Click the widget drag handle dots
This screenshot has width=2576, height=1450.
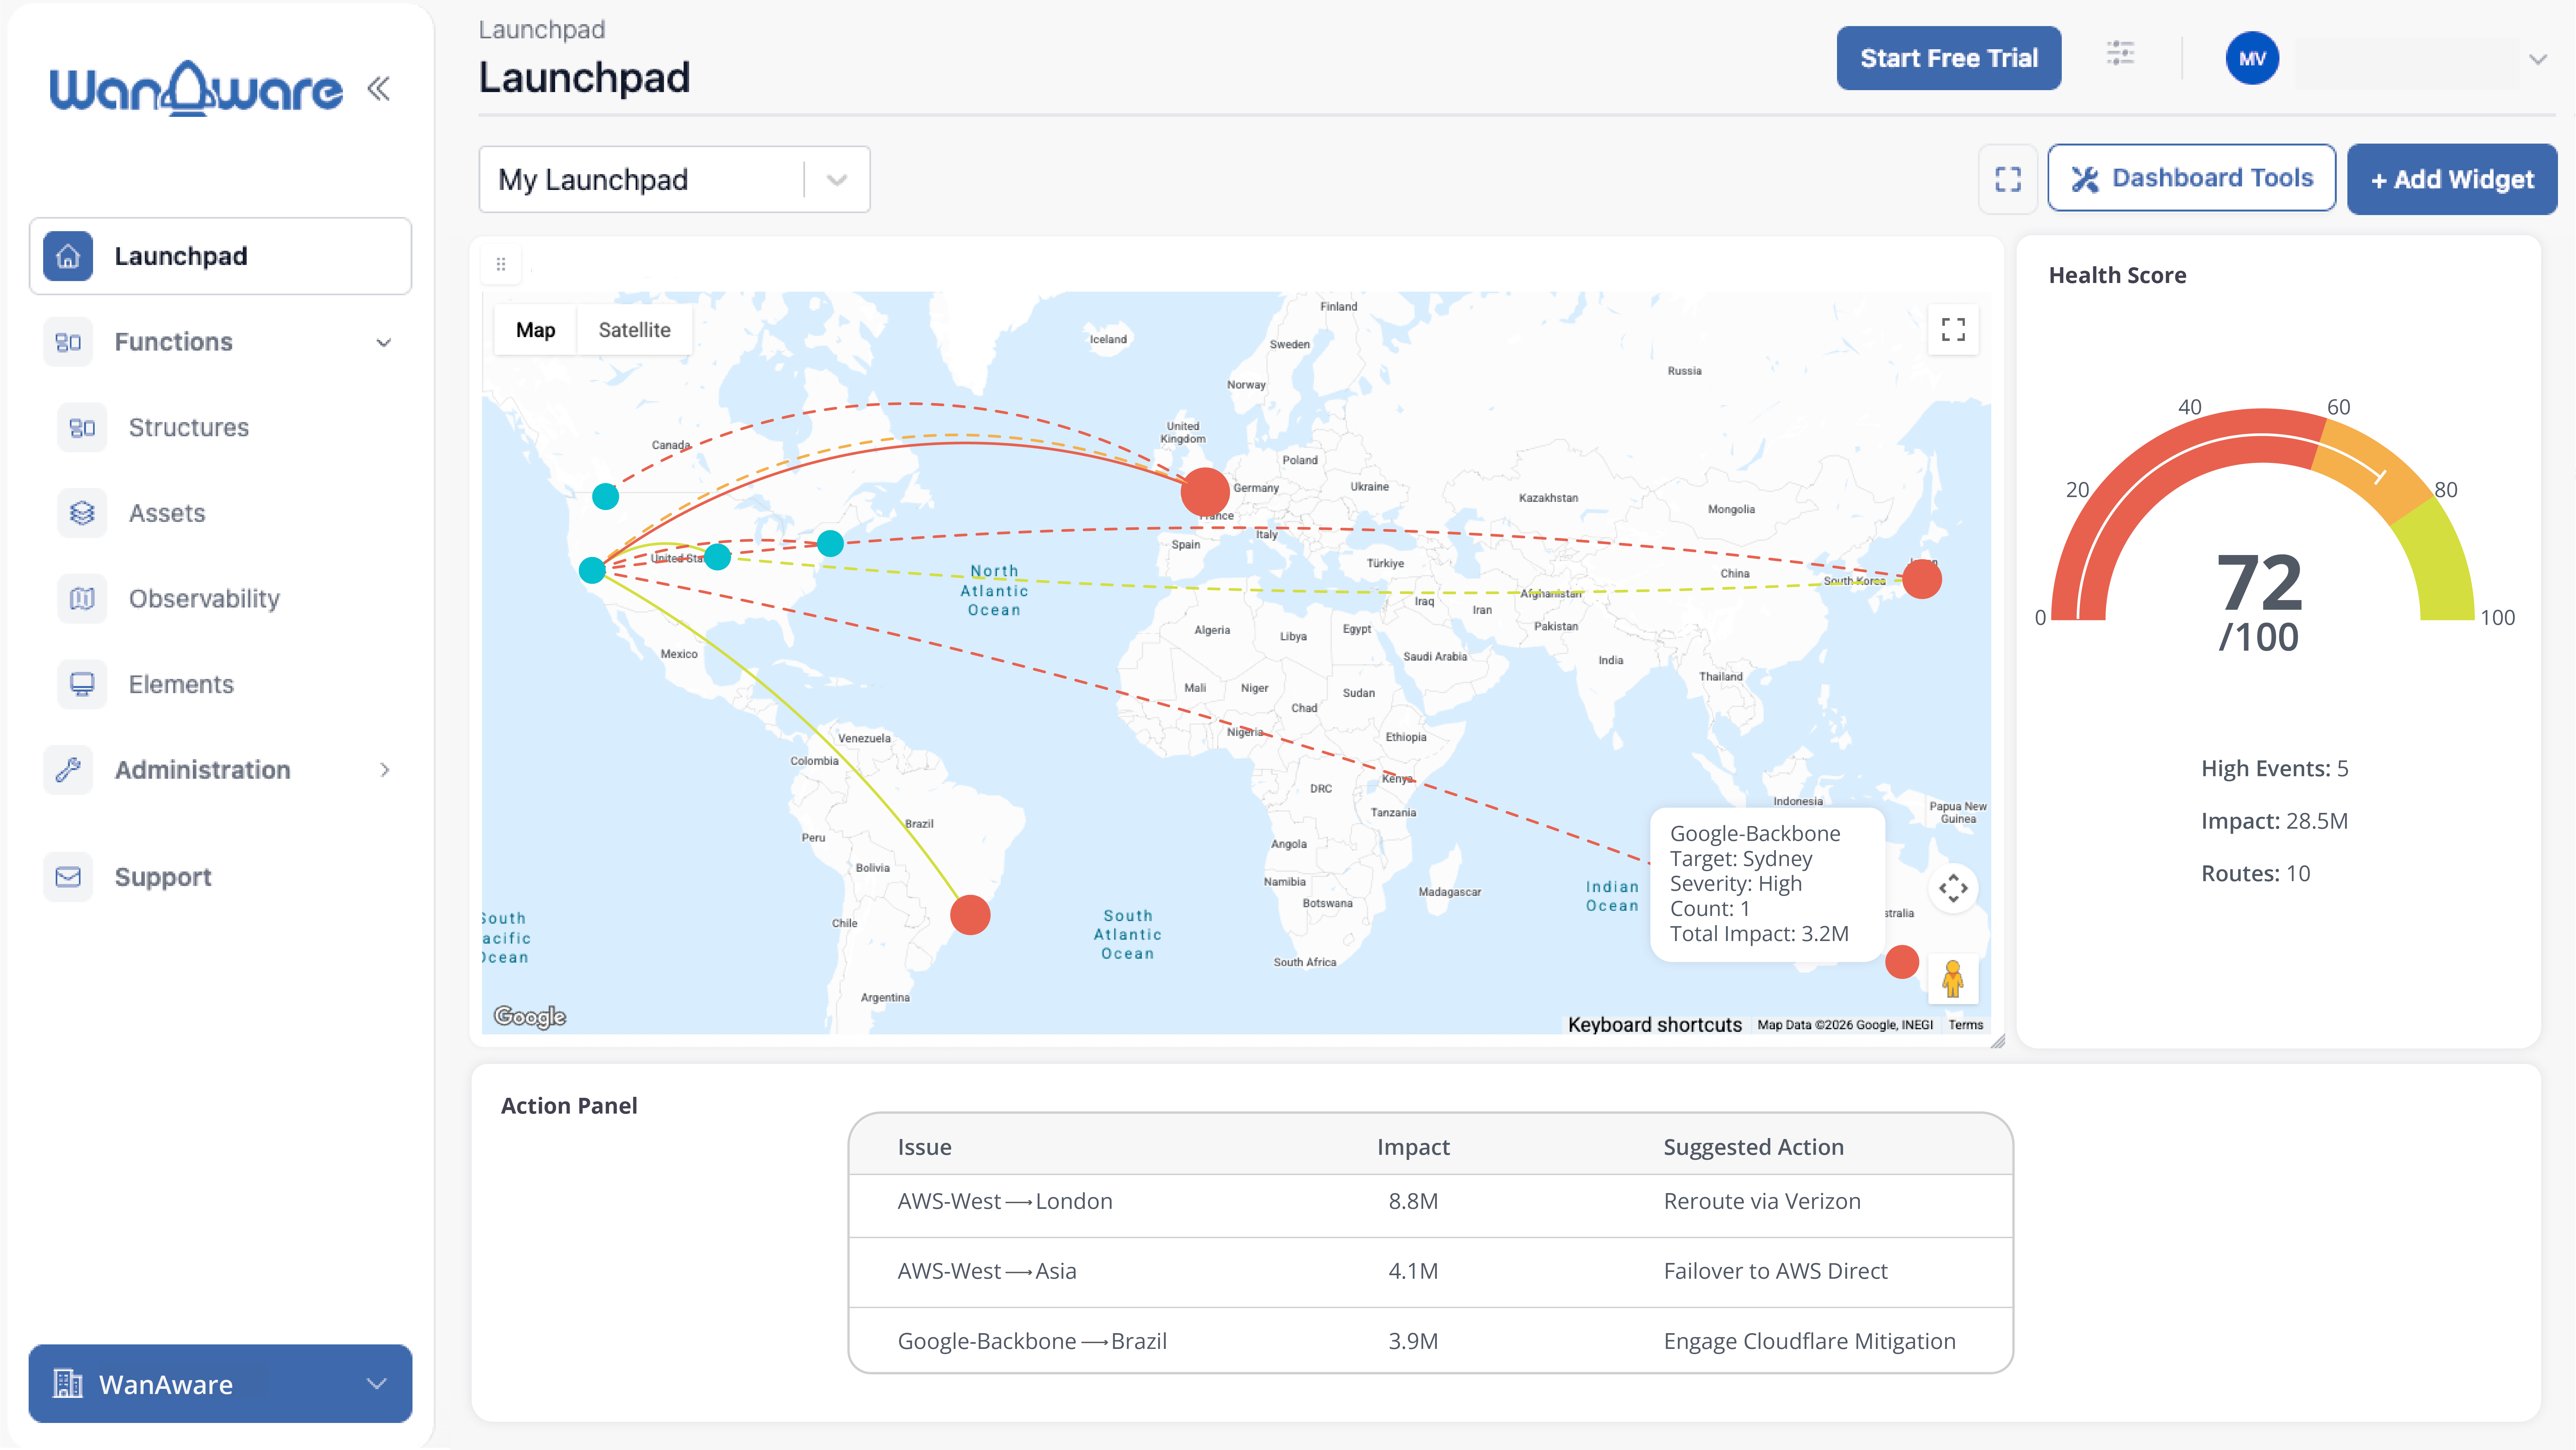pyautogui.click(x=501, y=264)
